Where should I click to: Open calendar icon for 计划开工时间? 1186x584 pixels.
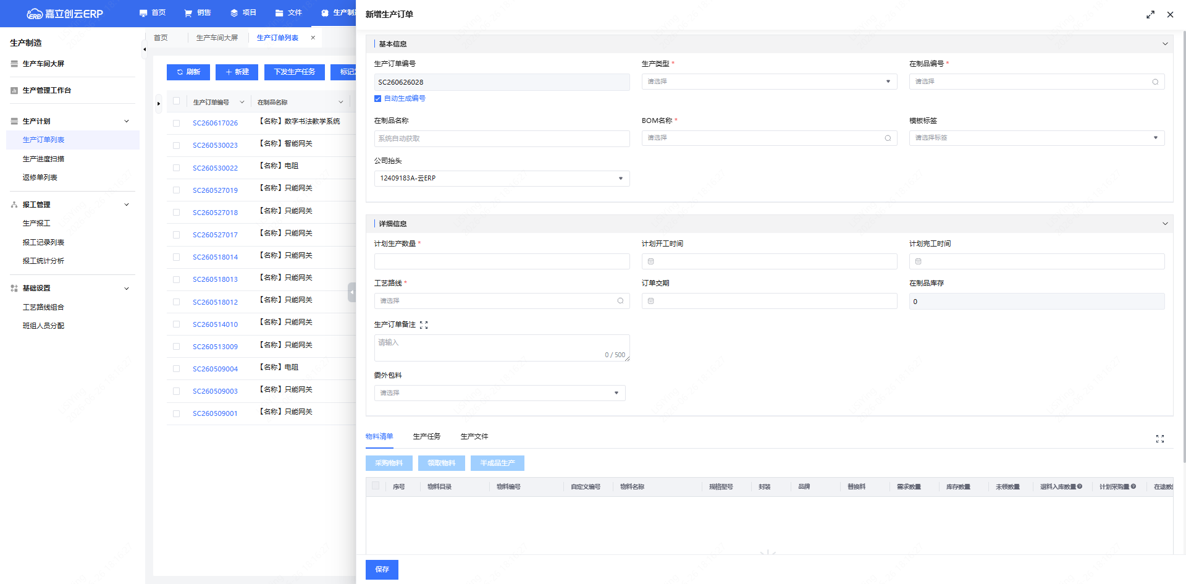pos(650,261)
